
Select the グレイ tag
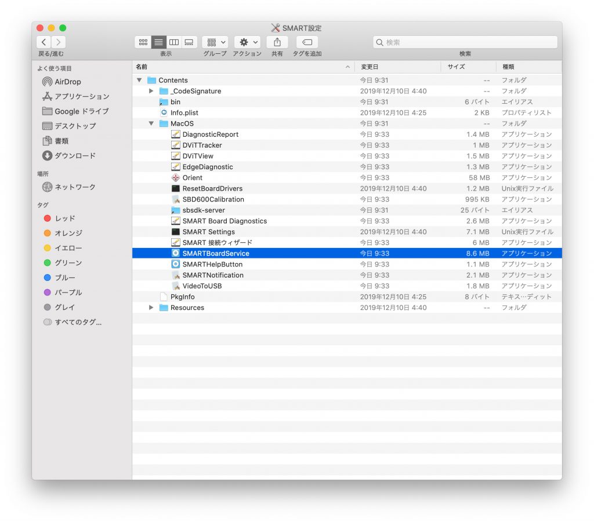[60, 307]
